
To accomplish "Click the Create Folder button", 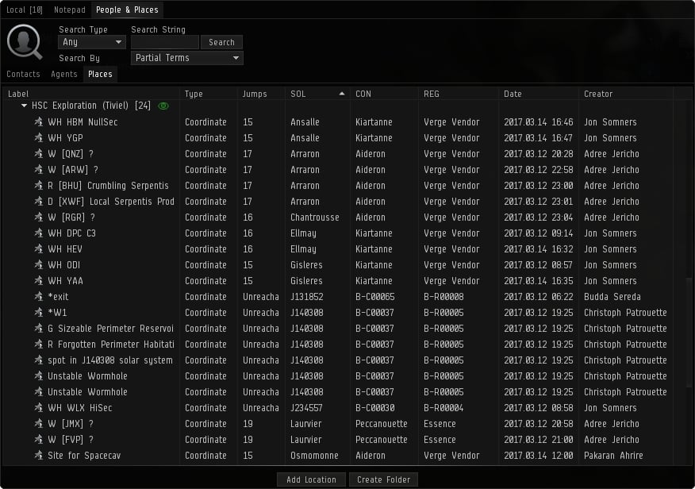I will (x=384, y=479).
